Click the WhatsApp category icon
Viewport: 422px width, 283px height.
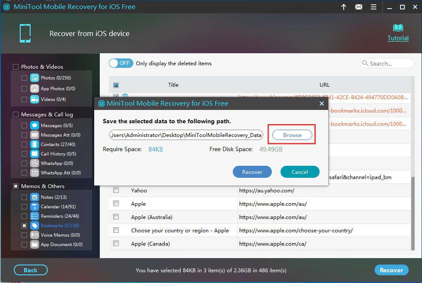click(x=34, y=163)
